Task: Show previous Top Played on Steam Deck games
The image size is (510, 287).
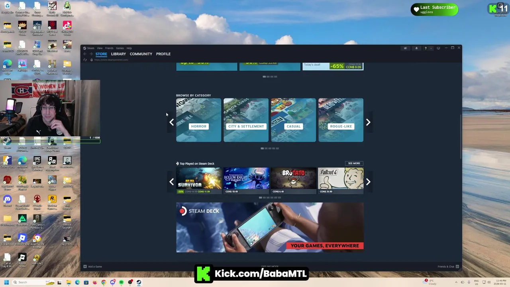Action: point(171,182)
